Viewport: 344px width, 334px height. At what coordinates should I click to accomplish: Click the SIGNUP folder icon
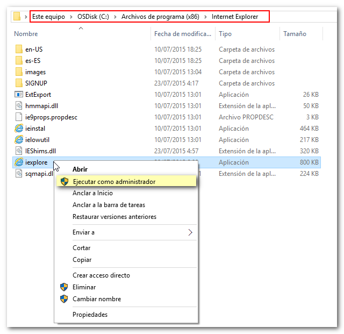(x=19, y=83)
